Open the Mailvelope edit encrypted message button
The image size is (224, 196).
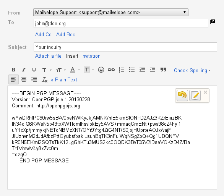click(x=195, y=96)
